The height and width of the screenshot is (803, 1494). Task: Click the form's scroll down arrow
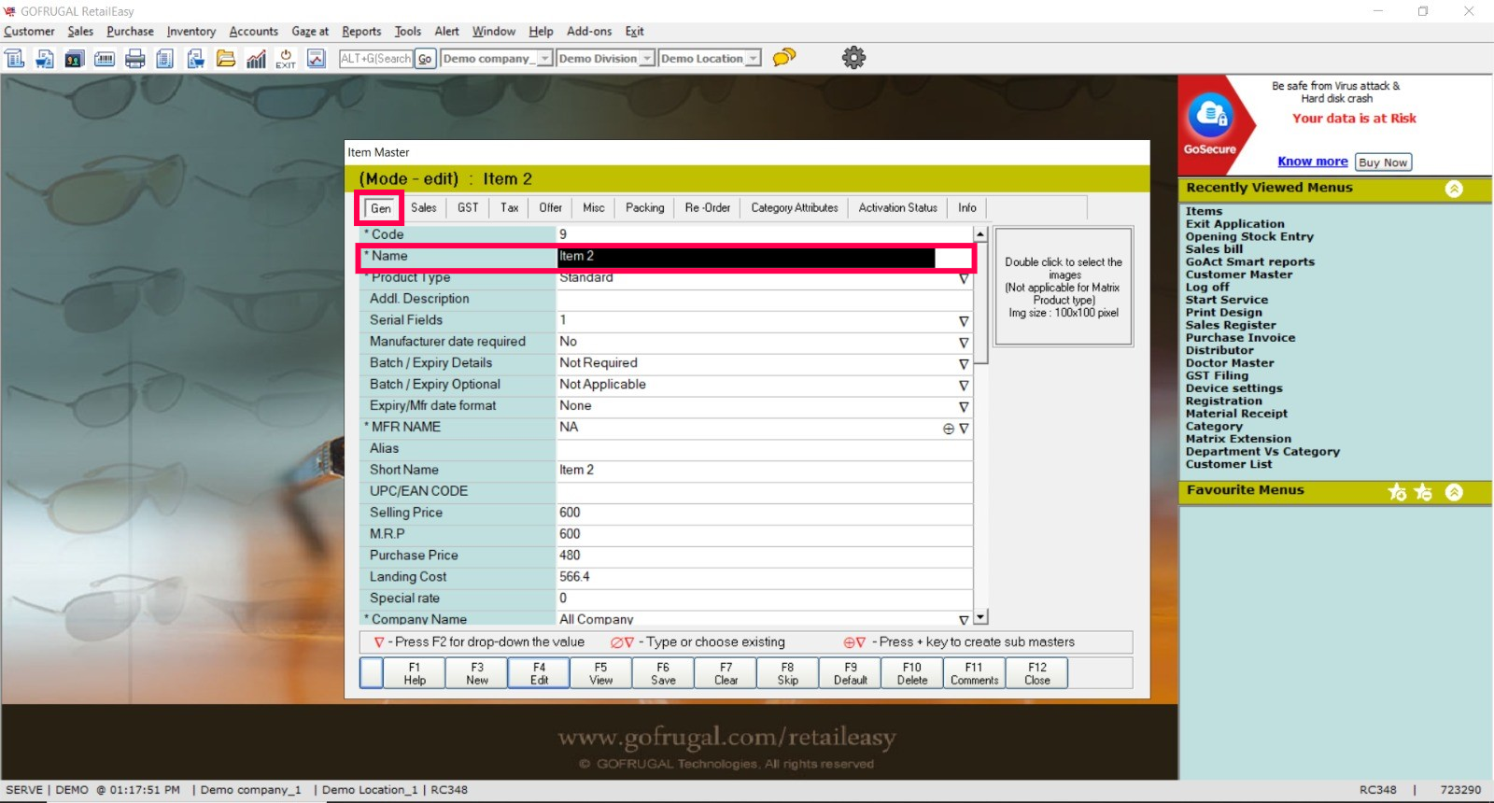click(980, 617)
